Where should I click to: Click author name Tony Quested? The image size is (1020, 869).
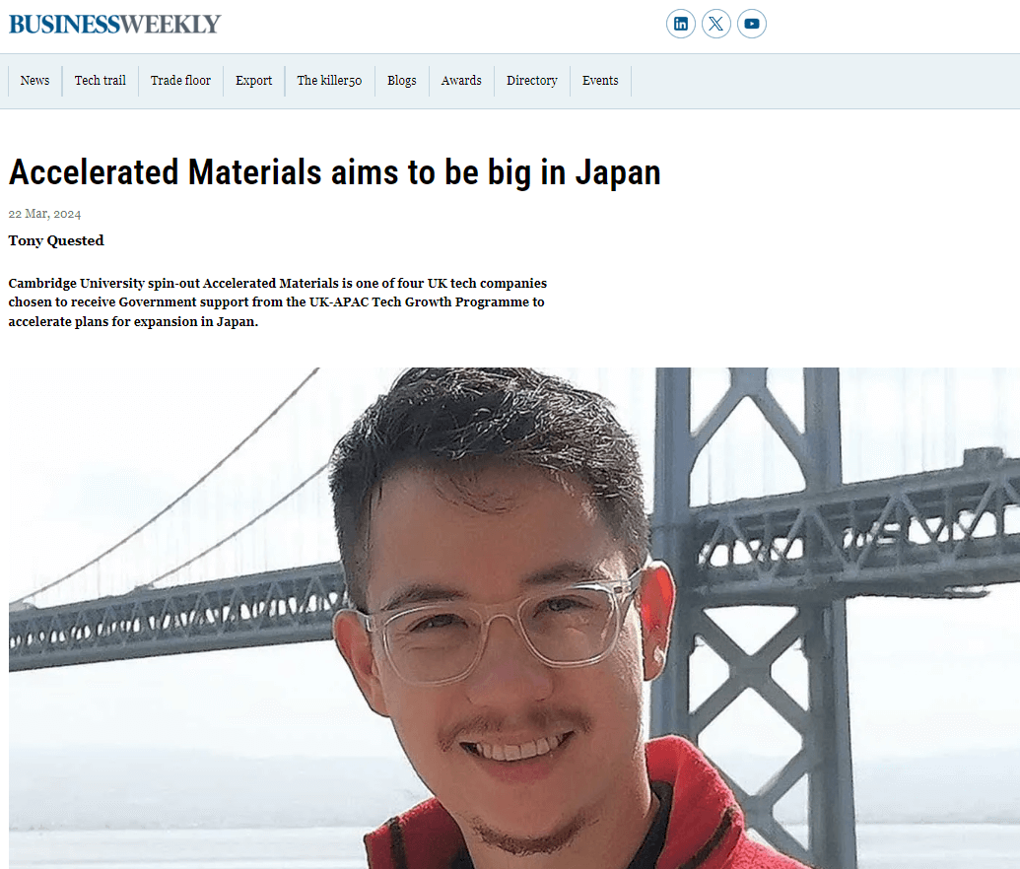pyautogui.click(x=56, y=240)
